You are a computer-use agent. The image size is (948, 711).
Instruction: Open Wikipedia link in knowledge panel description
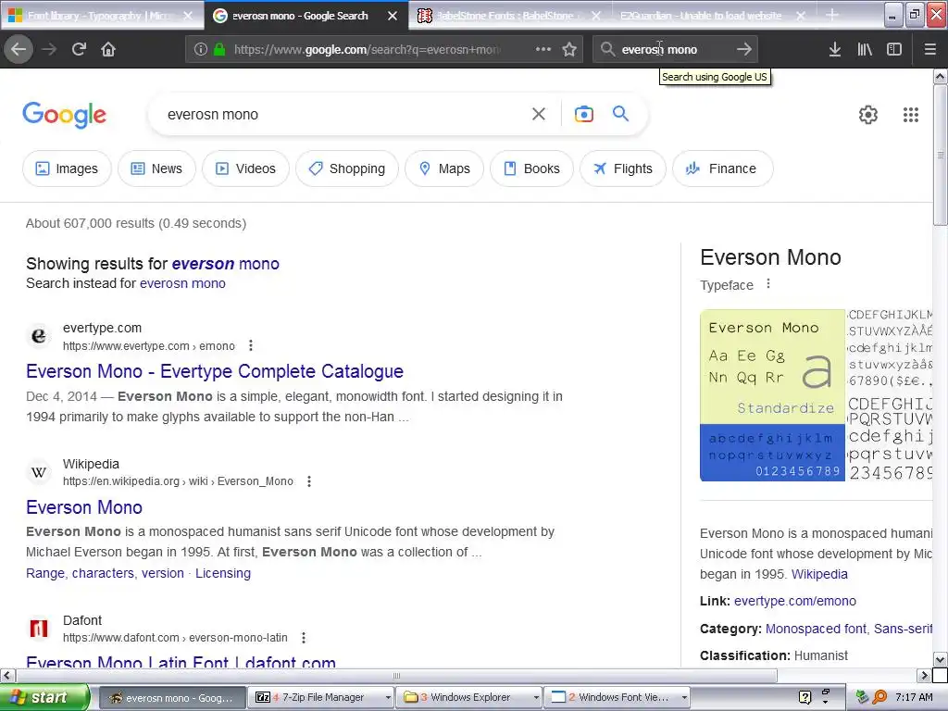[x=819, y=574]
